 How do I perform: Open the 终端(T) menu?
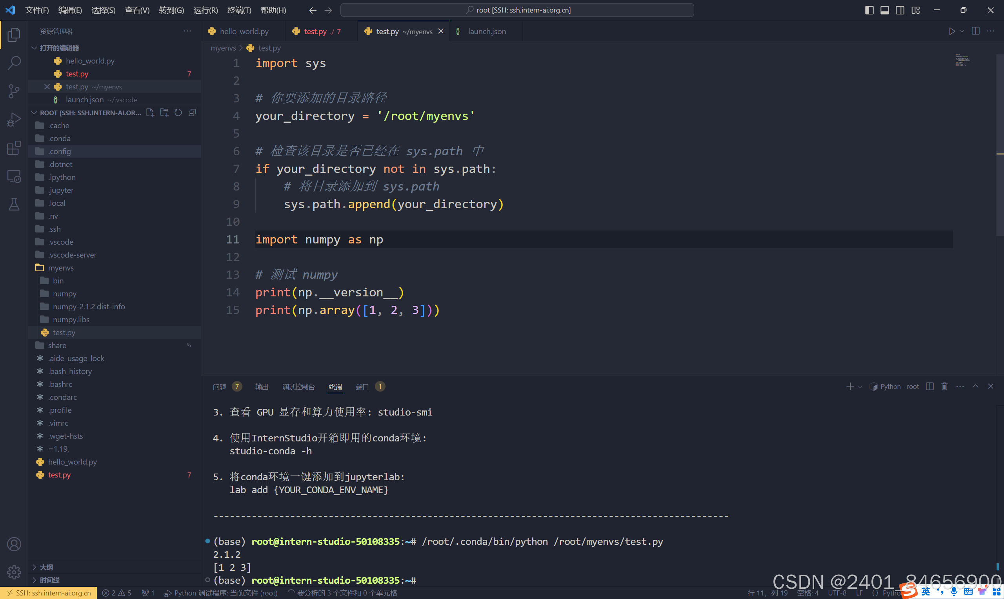[239, 10]
